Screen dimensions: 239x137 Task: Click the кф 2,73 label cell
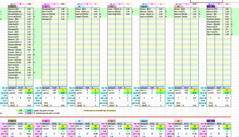[211, 4]
